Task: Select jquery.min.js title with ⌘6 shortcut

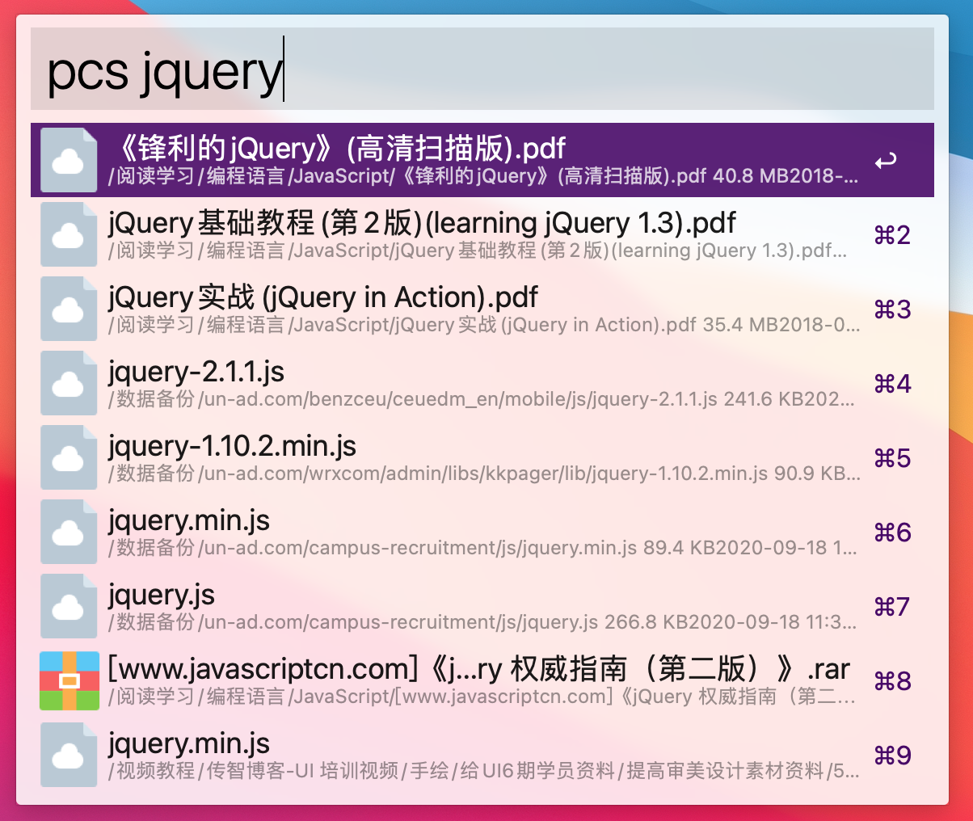Action: coord(189,520)
